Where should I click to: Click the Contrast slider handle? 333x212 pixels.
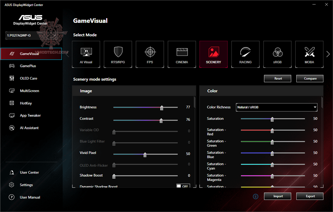click(x=161, y=121)
